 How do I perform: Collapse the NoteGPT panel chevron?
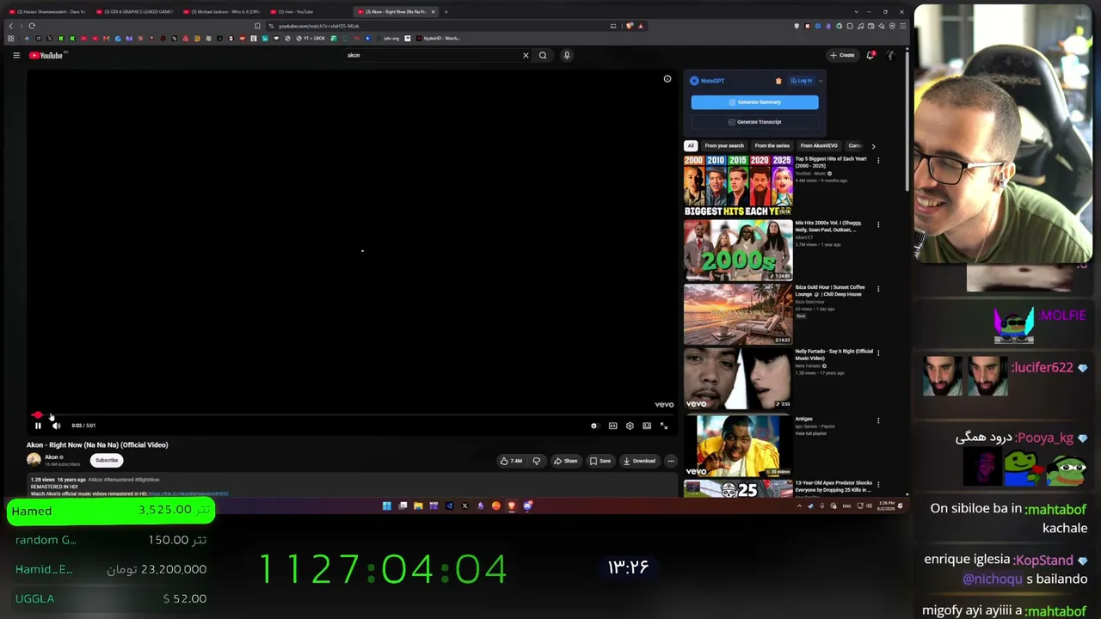coord(821,81)
